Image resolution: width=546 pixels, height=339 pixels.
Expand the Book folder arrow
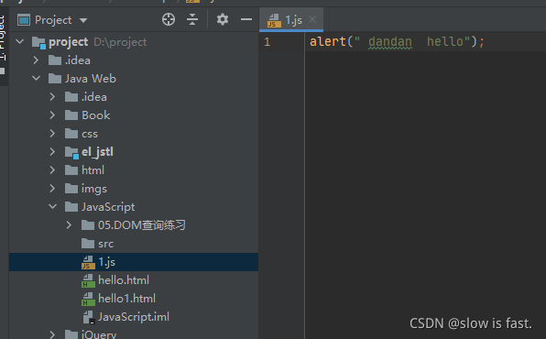[52, 115]
